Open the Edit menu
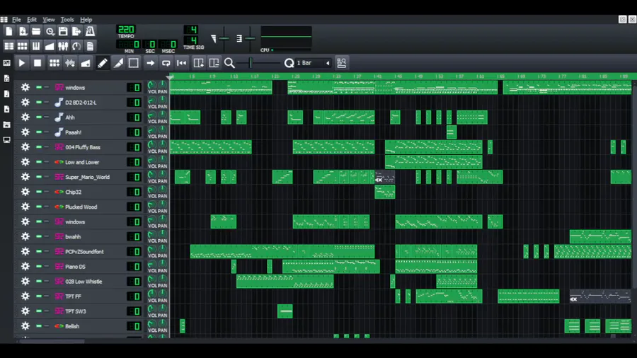 (x=32, y=20)
